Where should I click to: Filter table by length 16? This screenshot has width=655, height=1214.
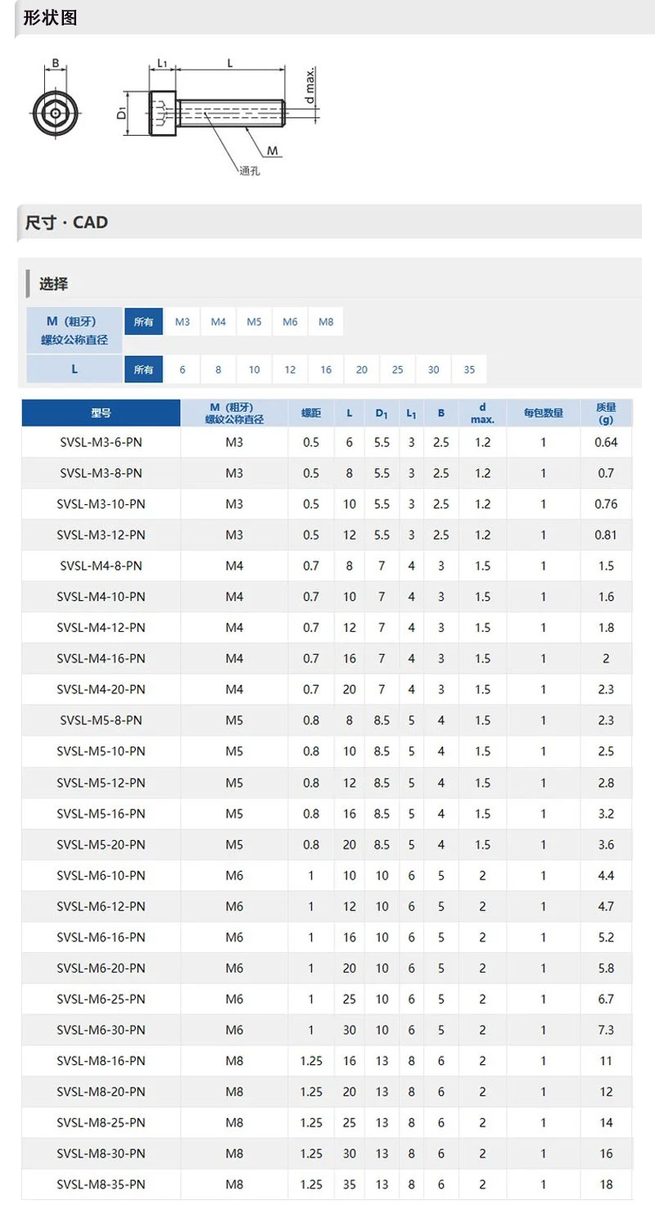tap(326, 369)
